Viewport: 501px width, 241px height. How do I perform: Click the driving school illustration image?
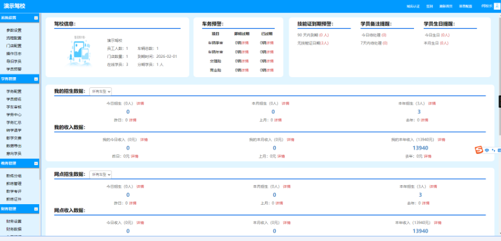[80, 50]
